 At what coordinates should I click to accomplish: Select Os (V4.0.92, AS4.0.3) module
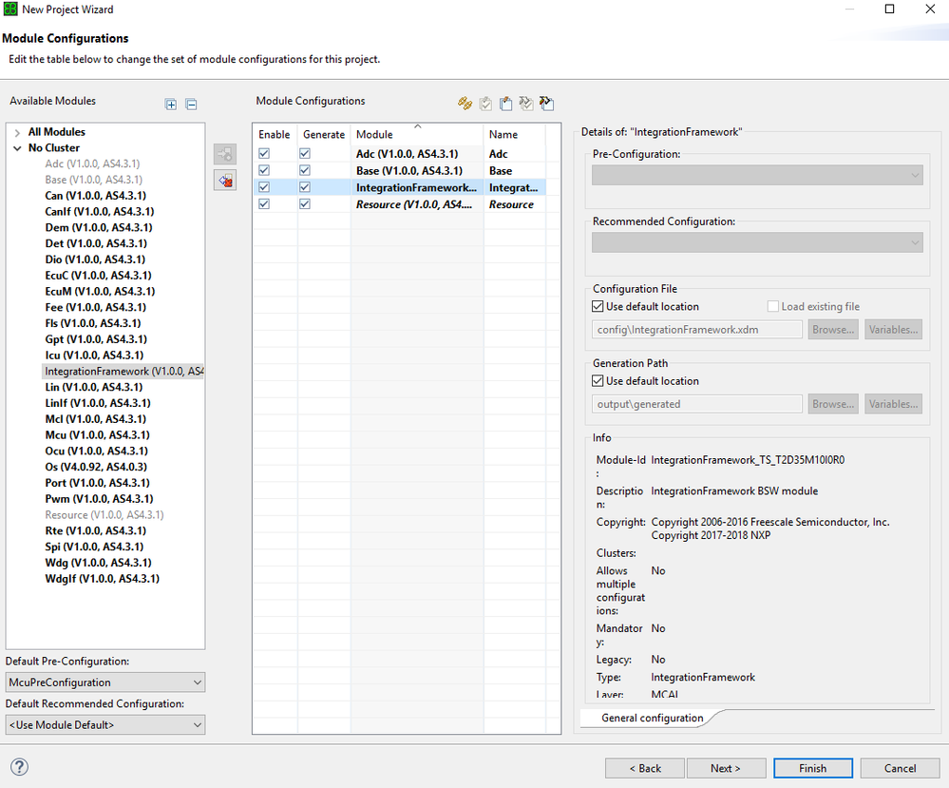[96, 467]
